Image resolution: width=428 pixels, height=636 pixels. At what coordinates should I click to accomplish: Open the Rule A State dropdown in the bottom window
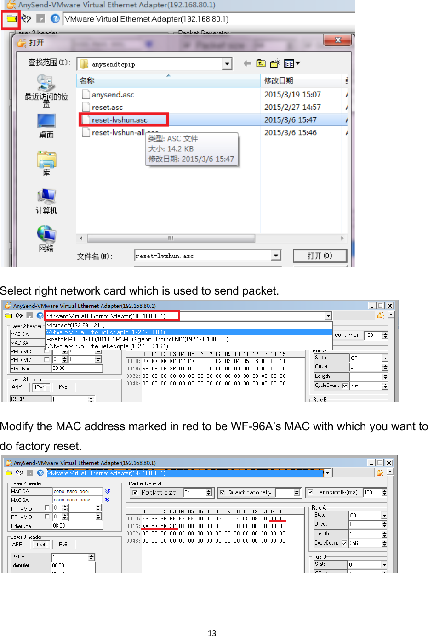384,516
